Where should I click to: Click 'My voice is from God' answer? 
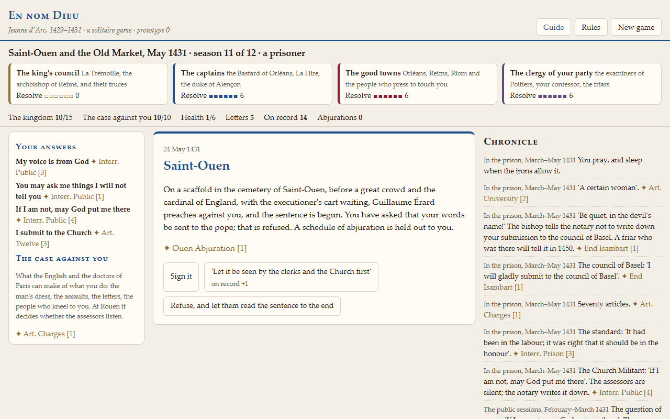(x=52, y=162)
